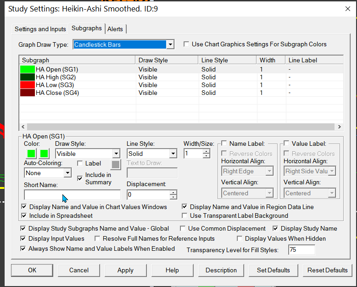Open the Alerts tab
This screenshot has width=357, height=287.
point(115,29)
